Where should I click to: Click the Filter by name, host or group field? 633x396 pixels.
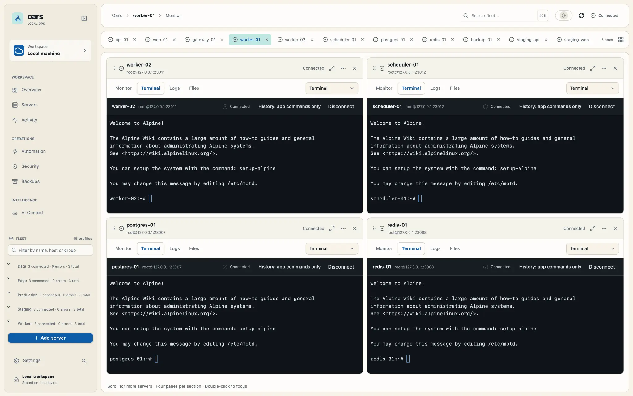pyautogui.click(x=50, y=250)
